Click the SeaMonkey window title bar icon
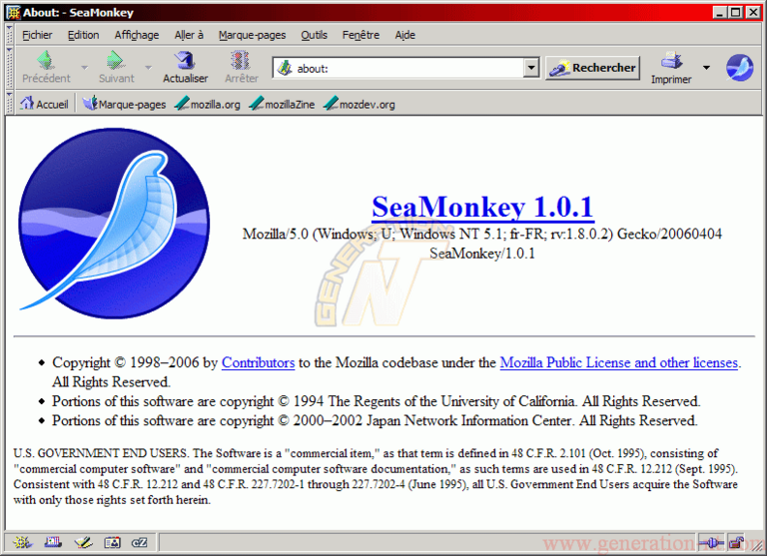This screenshot has width=767, height=556. pyautogui.click(x=13, y=12)
